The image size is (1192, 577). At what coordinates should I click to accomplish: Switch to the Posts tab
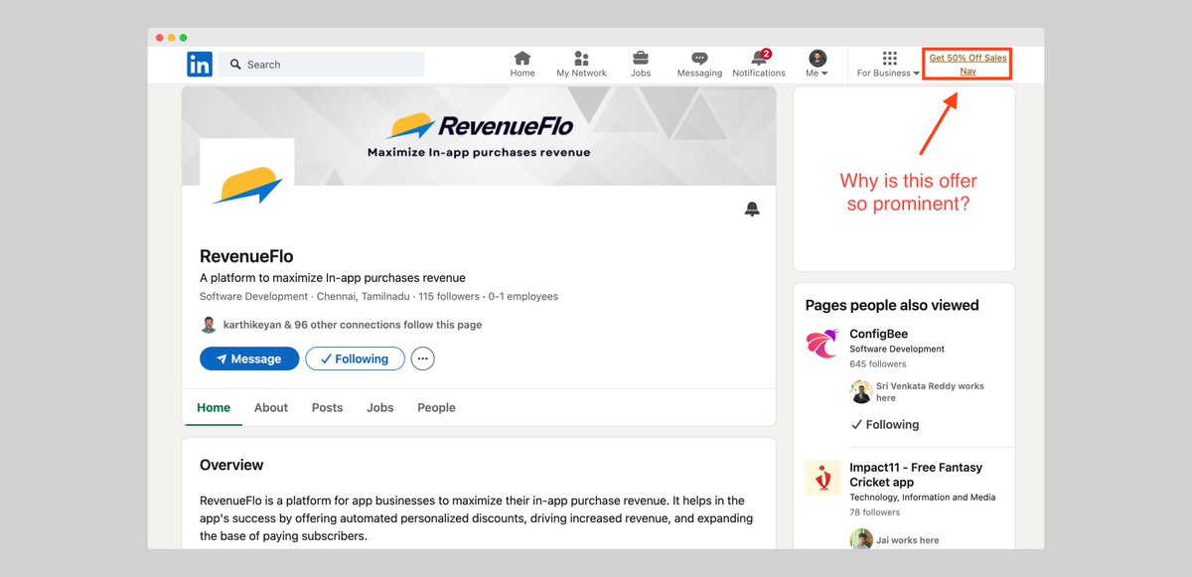coord(327,407)
